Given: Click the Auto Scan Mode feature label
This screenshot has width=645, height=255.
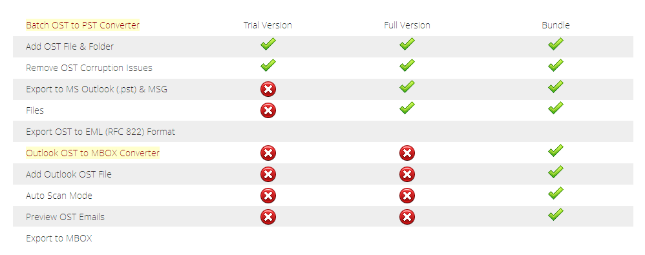Looking at the screenshot, I should point(59,196).
